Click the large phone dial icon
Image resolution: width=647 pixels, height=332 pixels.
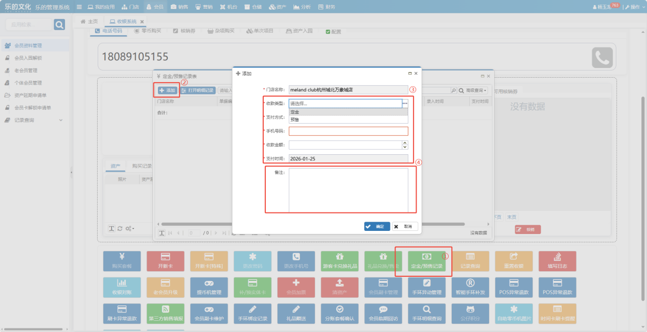602,57
